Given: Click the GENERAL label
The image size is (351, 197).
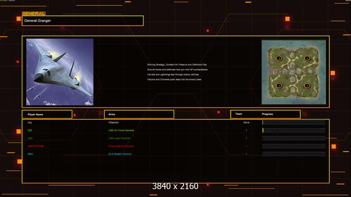Looking at the screenshot, I should click(x=34, y=13).
